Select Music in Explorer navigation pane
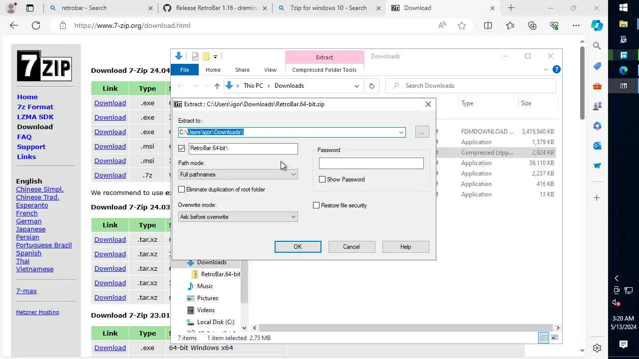The width and height of the screenshot is (639, 359). click(205, 286)
